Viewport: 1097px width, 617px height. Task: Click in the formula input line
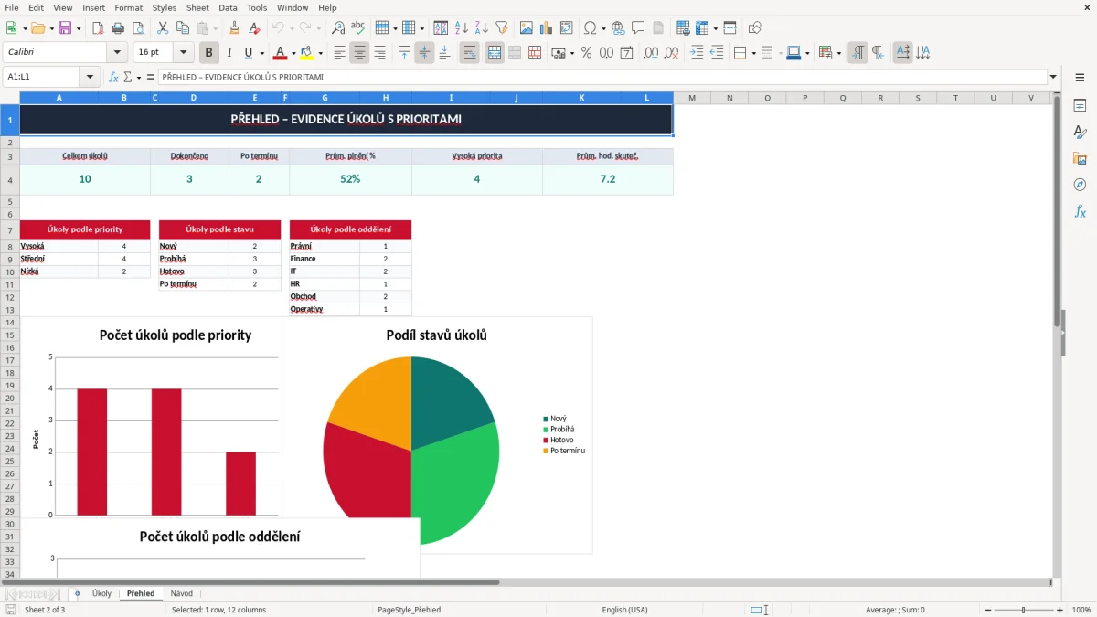click(602, 77)
